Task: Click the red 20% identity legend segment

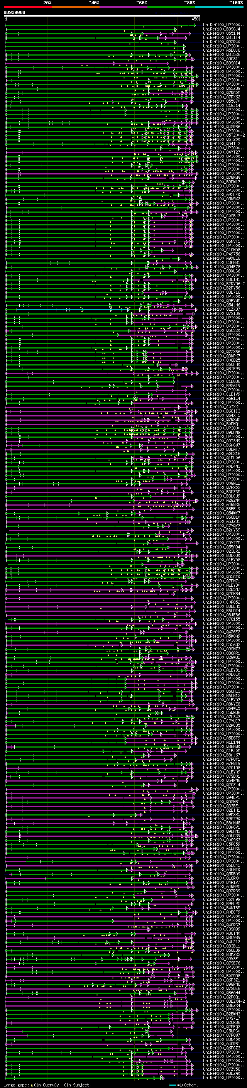Action: [27, 7]
